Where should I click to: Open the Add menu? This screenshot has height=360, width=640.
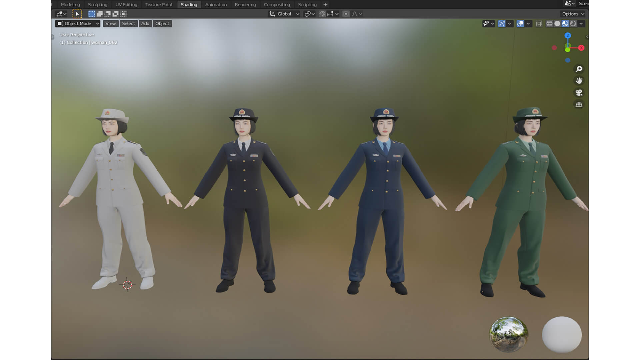(x=145, y=24)
